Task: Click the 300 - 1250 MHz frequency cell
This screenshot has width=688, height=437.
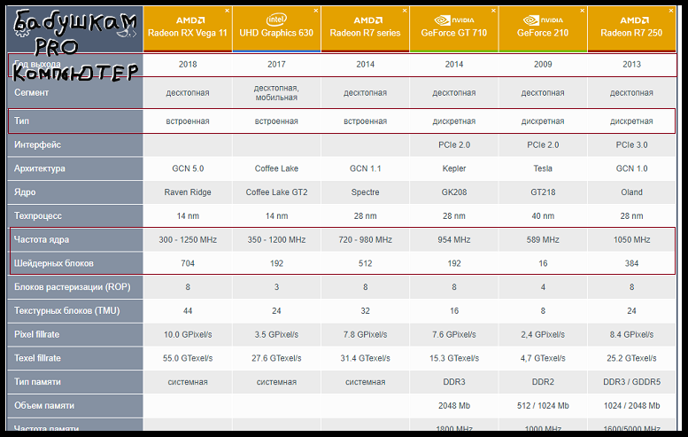Action: (188, 240)
